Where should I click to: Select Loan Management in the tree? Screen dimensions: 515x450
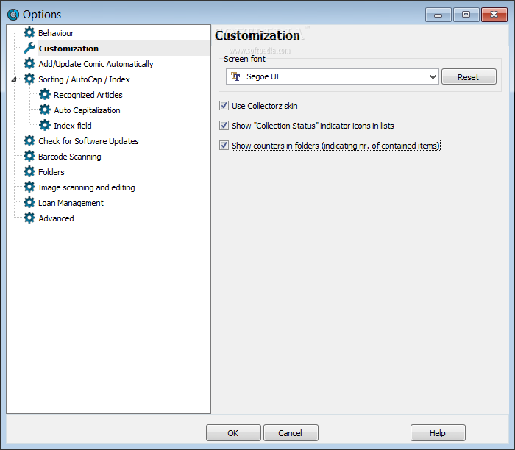(x=71, y=203)
